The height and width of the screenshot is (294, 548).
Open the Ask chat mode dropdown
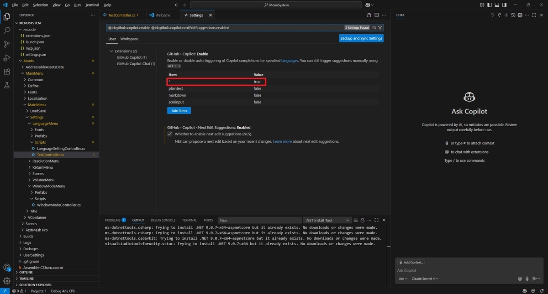click(403, 279)
